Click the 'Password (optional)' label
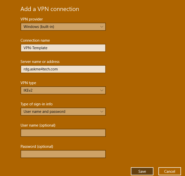This screenshot has height=176, width=185. pos(37,147)
